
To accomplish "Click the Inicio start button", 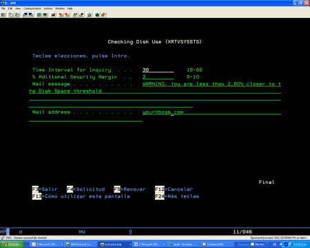I will click(12, 245).
